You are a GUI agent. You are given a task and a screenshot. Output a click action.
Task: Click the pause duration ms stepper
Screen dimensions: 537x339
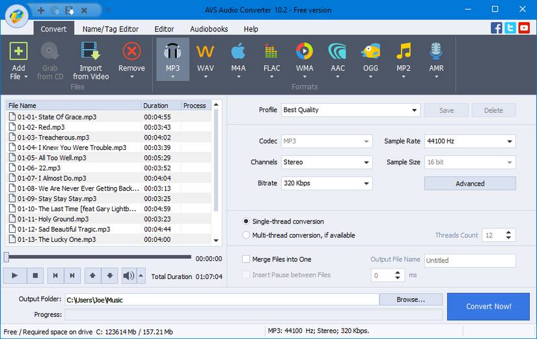(398, 275)
